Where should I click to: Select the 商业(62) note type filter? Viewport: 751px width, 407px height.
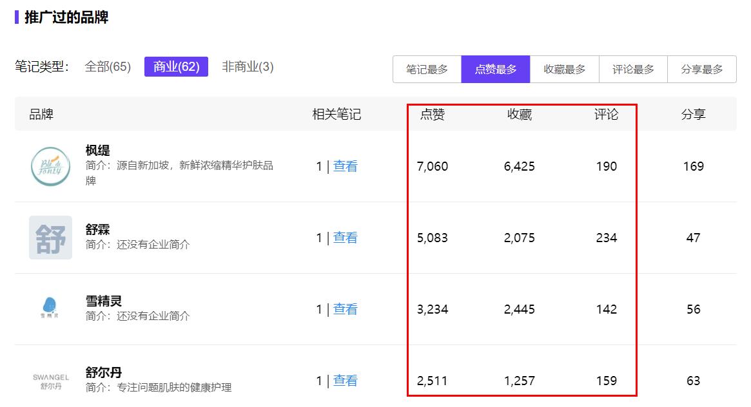click(176, 67)
